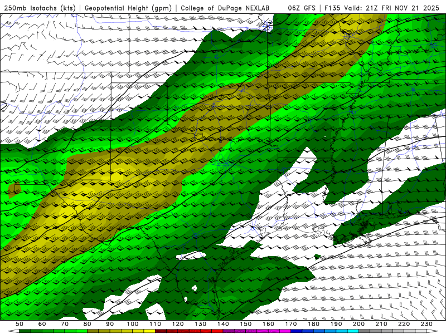Click the dark blue swatch starting at 170

point(297,331)
